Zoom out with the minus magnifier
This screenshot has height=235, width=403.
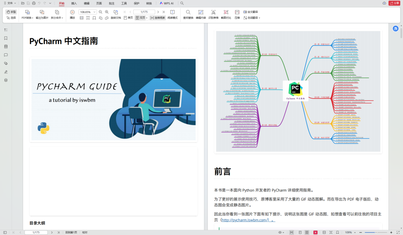[100, 12]
